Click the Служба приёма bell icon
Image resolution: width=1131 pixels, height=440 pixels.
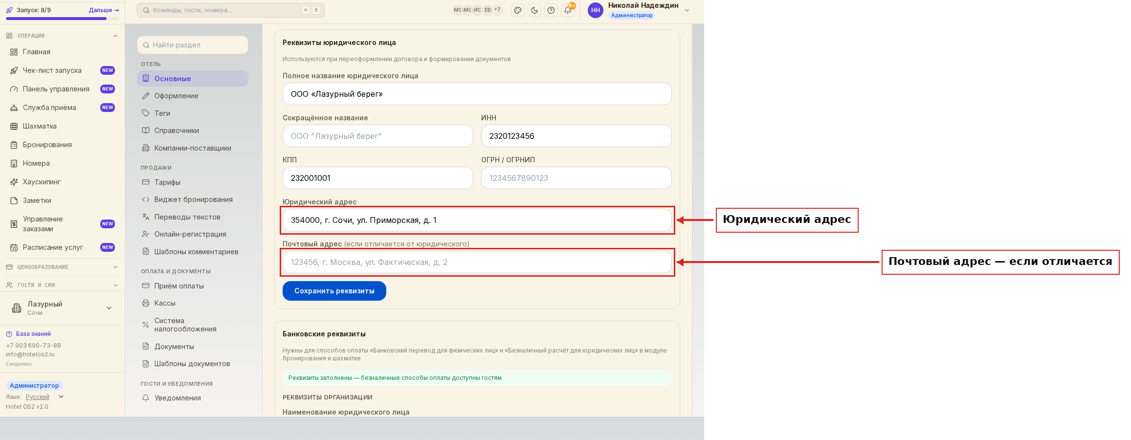pyautogui.click(x=14, y=108)
